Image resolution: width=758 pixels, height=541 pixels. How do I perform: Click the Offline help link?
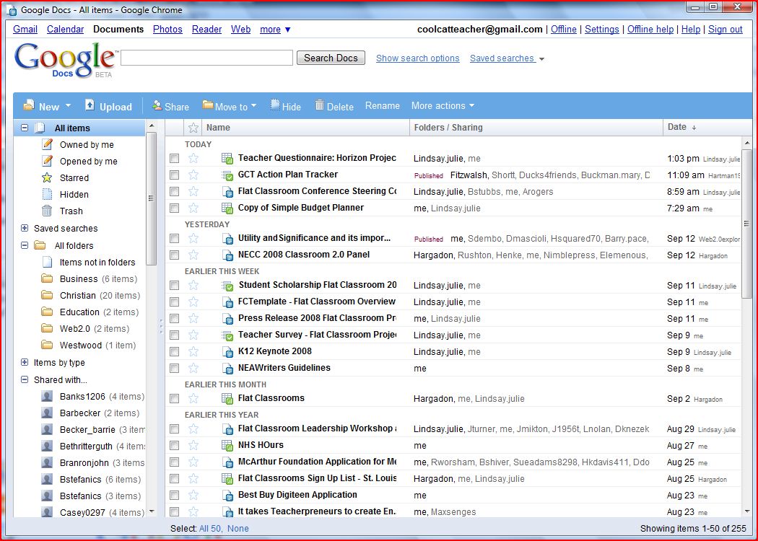click(650, 30)
